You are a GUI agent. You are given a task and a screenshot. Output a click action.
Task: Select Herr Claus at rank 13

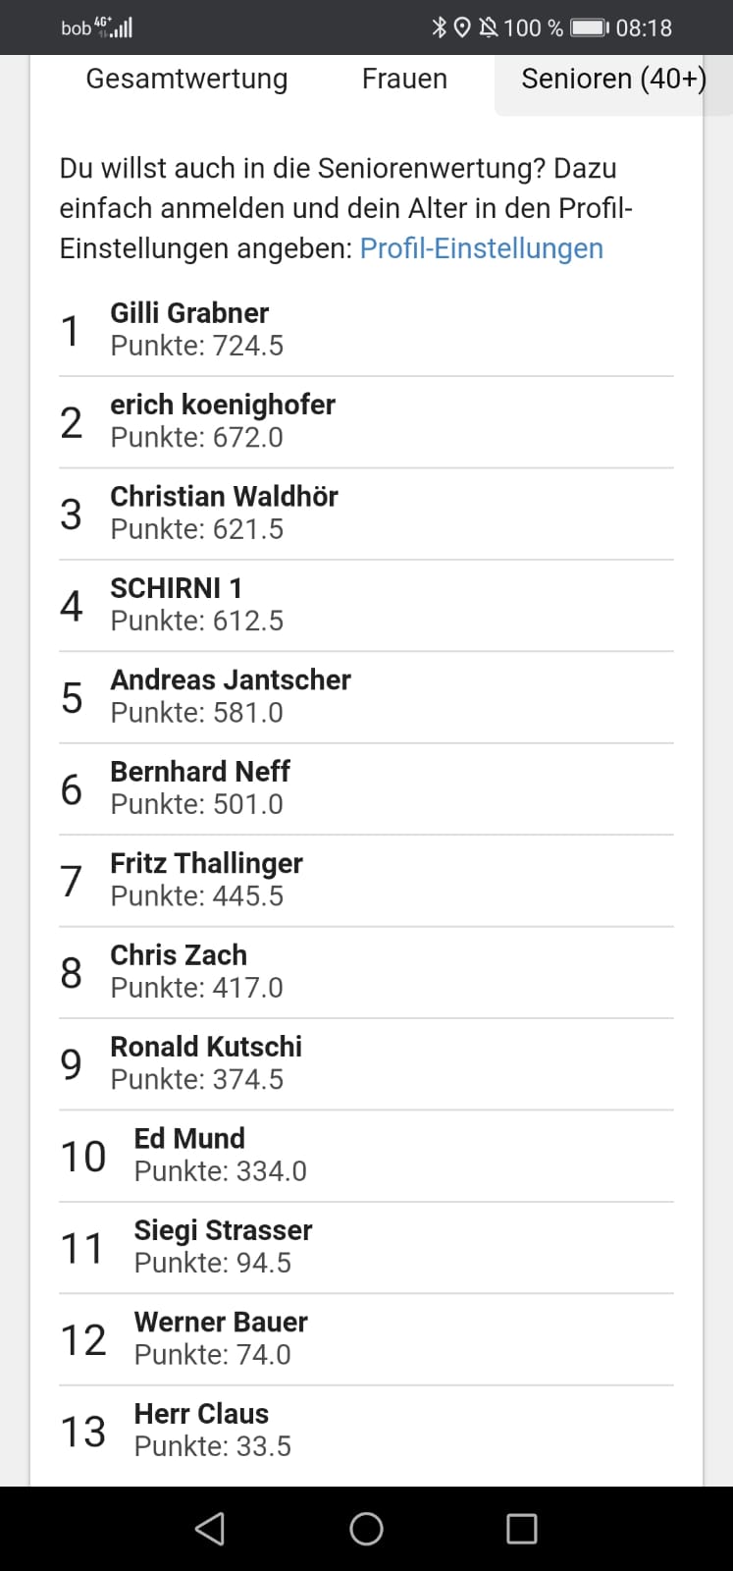point(366,1431)
